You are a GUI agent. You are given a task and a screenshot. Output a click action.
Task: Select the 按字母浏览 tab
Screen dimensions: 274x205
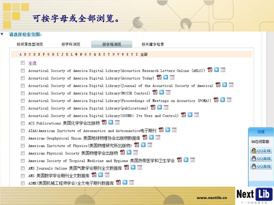(112, 44)
